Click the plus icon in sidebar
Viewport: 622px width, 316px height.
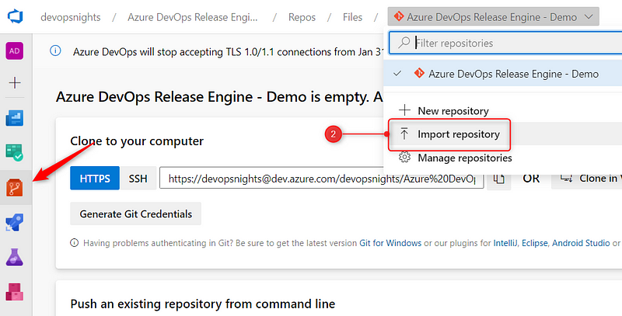point(16,83)
